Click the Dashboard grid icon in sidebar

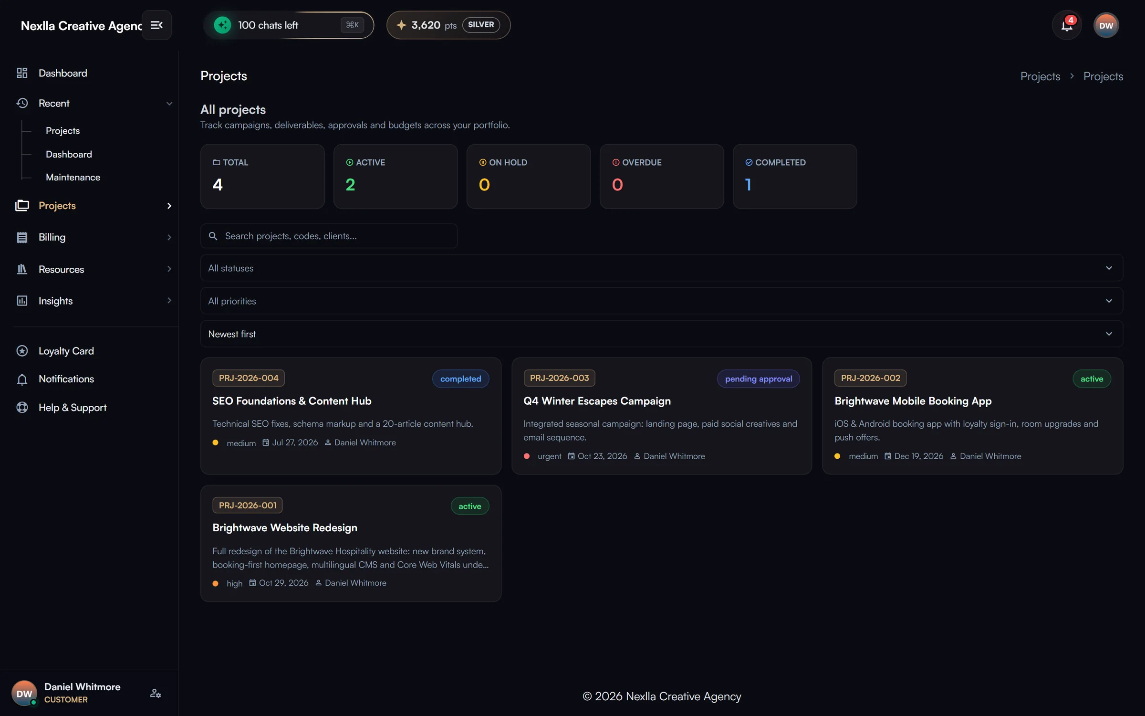(22, 73)
